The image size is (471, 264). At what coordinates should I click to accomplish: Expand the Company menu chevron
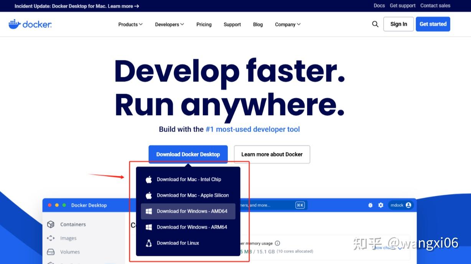coord(288,24)
